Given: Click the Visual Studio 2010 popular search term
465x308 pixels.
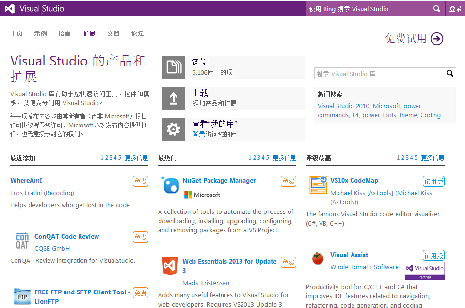Looking at the screenshot, I should click(343, 106).
